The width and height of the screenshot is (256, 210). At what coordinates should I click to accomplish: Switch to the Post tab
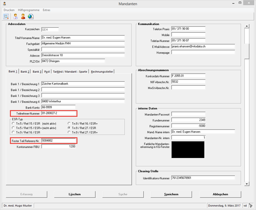47,71
